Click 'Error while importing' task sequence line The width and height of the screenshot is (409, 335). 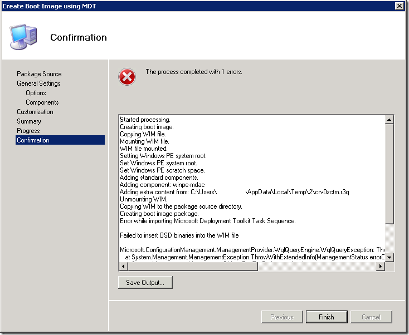(x=208, y=221)
